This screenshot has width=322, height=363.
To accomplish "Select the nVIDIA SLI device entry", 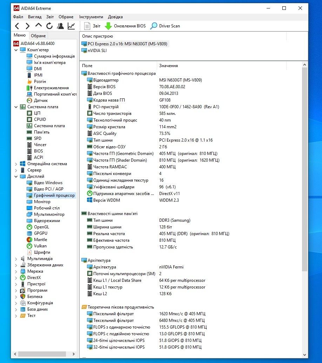I will pos(94,51).
